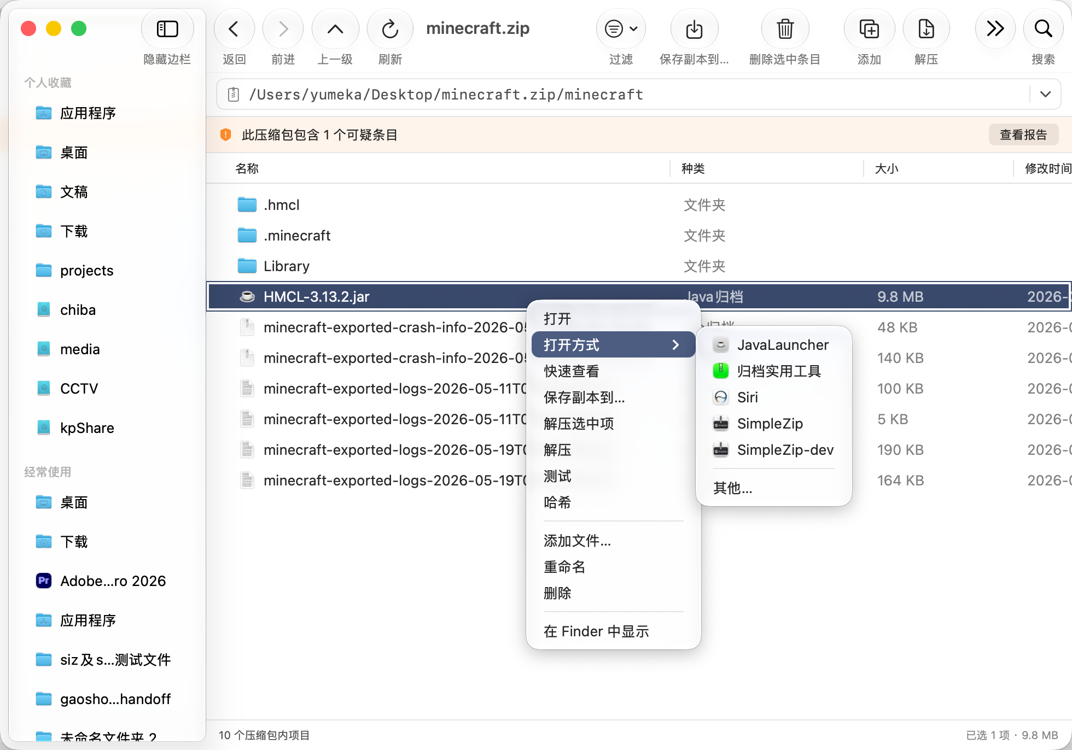Image resolution: width=1072 pixels, height=750 pixels.
Task: Click the hide sidebar icon
Action: point(167,29)
